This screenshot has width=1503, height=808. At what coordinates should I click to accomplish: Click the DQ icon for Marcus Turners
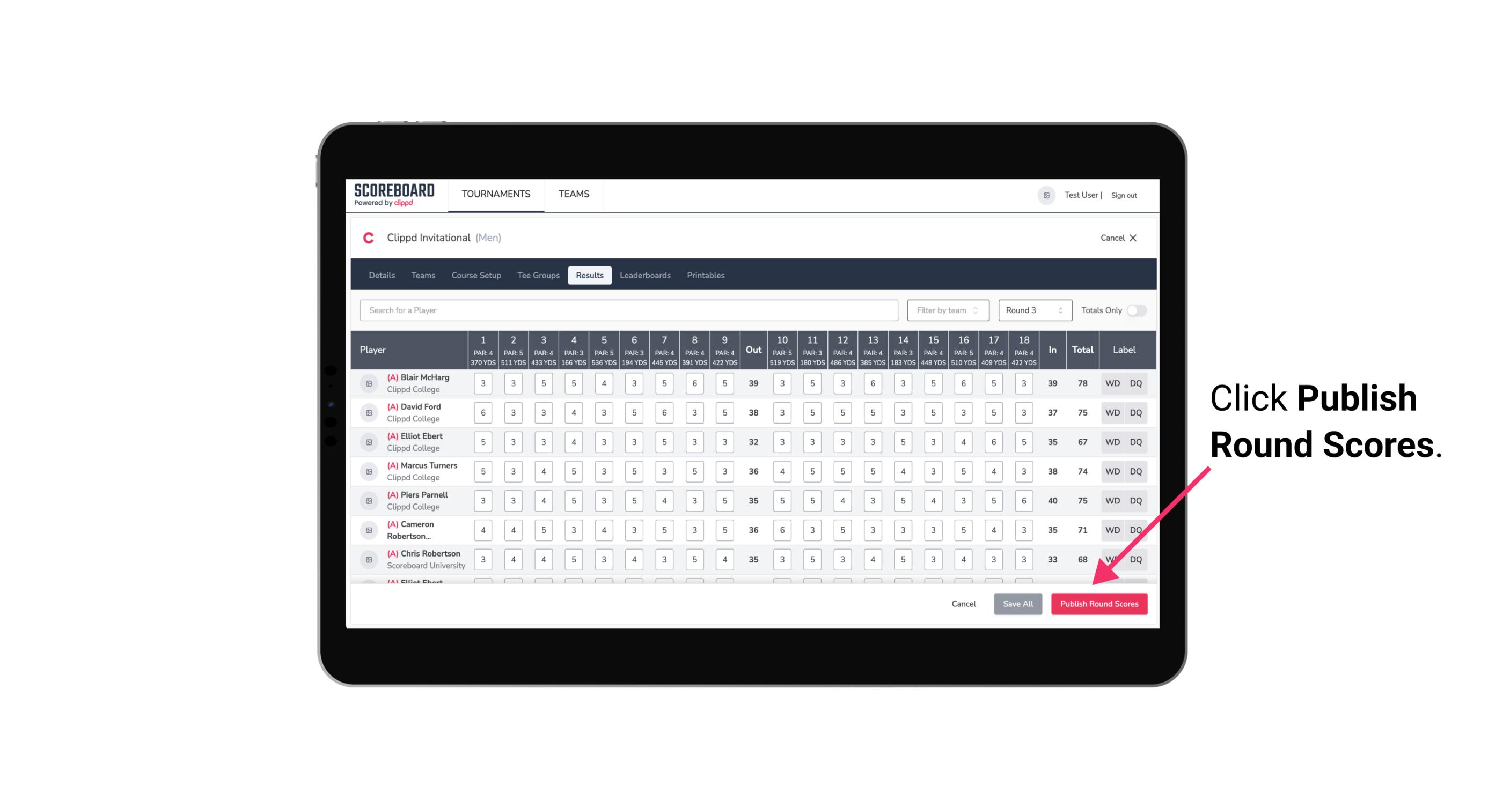click(x=1136, y=471)
